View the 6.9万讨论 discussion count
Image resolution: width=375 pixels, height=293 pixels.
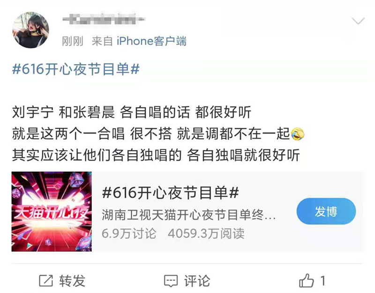pos(129,233)
